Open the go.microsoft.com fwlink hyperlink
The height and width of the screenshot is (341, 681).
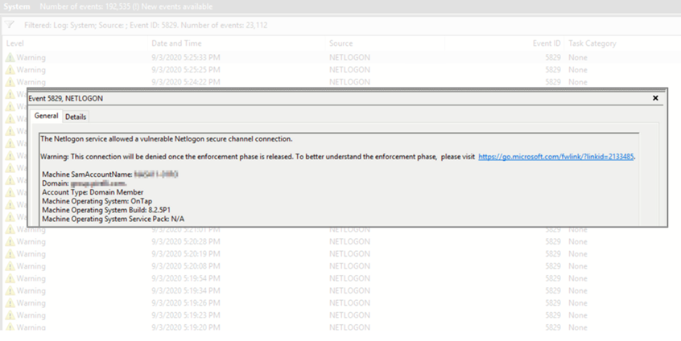556,157
